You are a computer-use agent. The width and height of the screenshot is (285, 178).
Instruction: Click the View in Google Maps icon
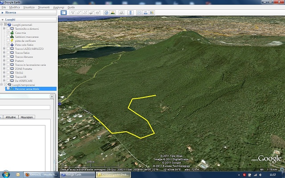[152, 12]
